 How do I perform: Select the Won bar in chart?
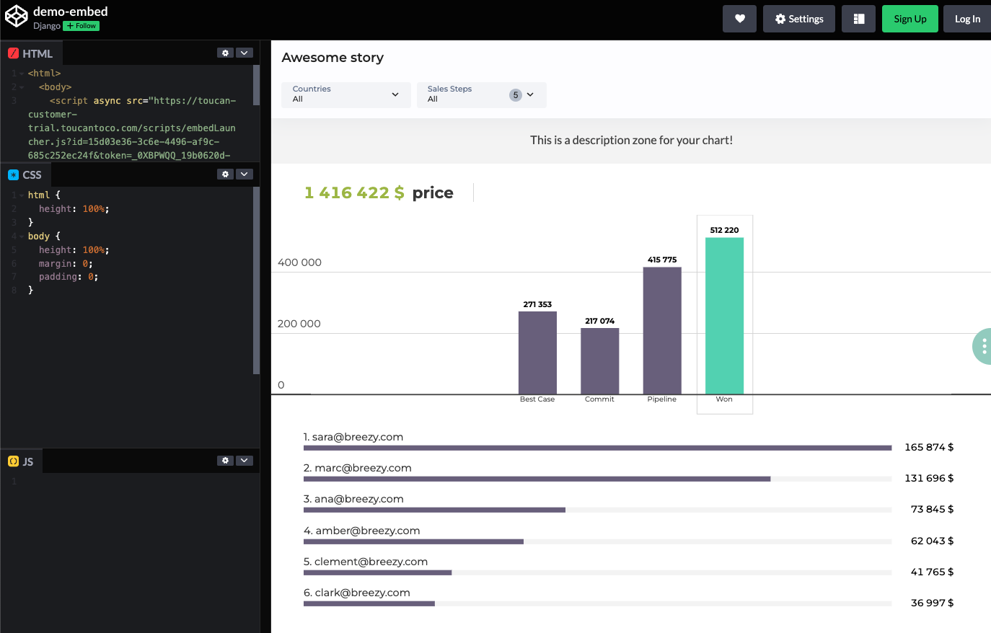[x=724, y=316]
